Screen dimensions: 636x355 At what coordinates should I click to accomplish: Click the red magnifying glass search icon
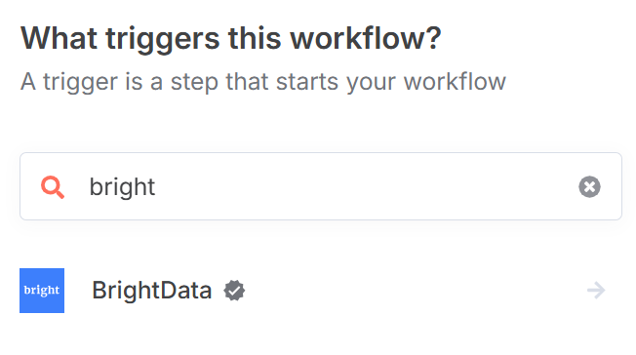point(53,187)
